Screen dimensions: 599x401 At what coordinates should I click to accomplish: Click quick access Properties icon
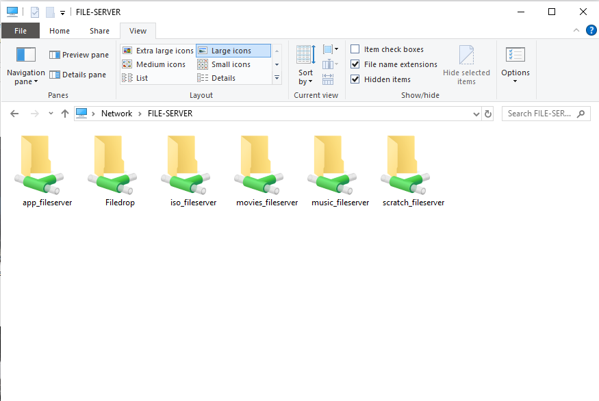point(35,12)
